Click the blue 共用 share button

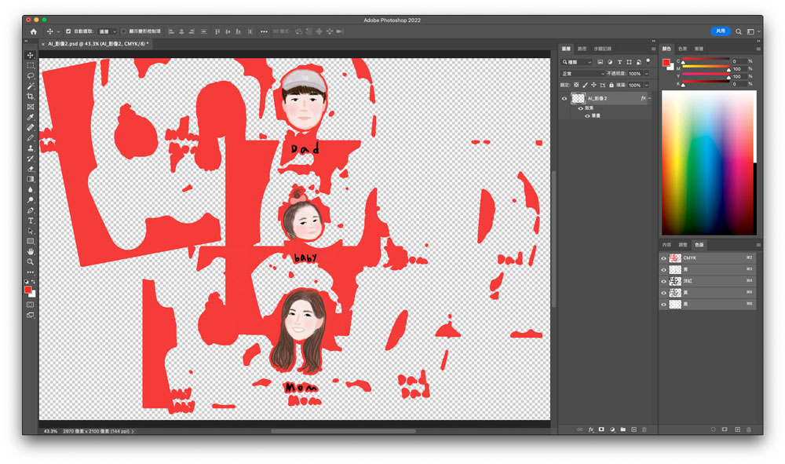pos(720,31)
